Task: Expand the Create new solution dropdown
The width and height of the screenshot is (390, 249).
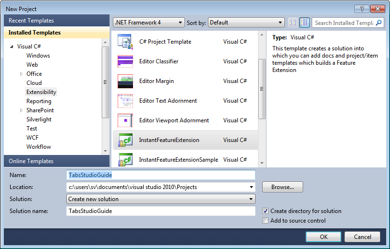Action: [160, 199]
